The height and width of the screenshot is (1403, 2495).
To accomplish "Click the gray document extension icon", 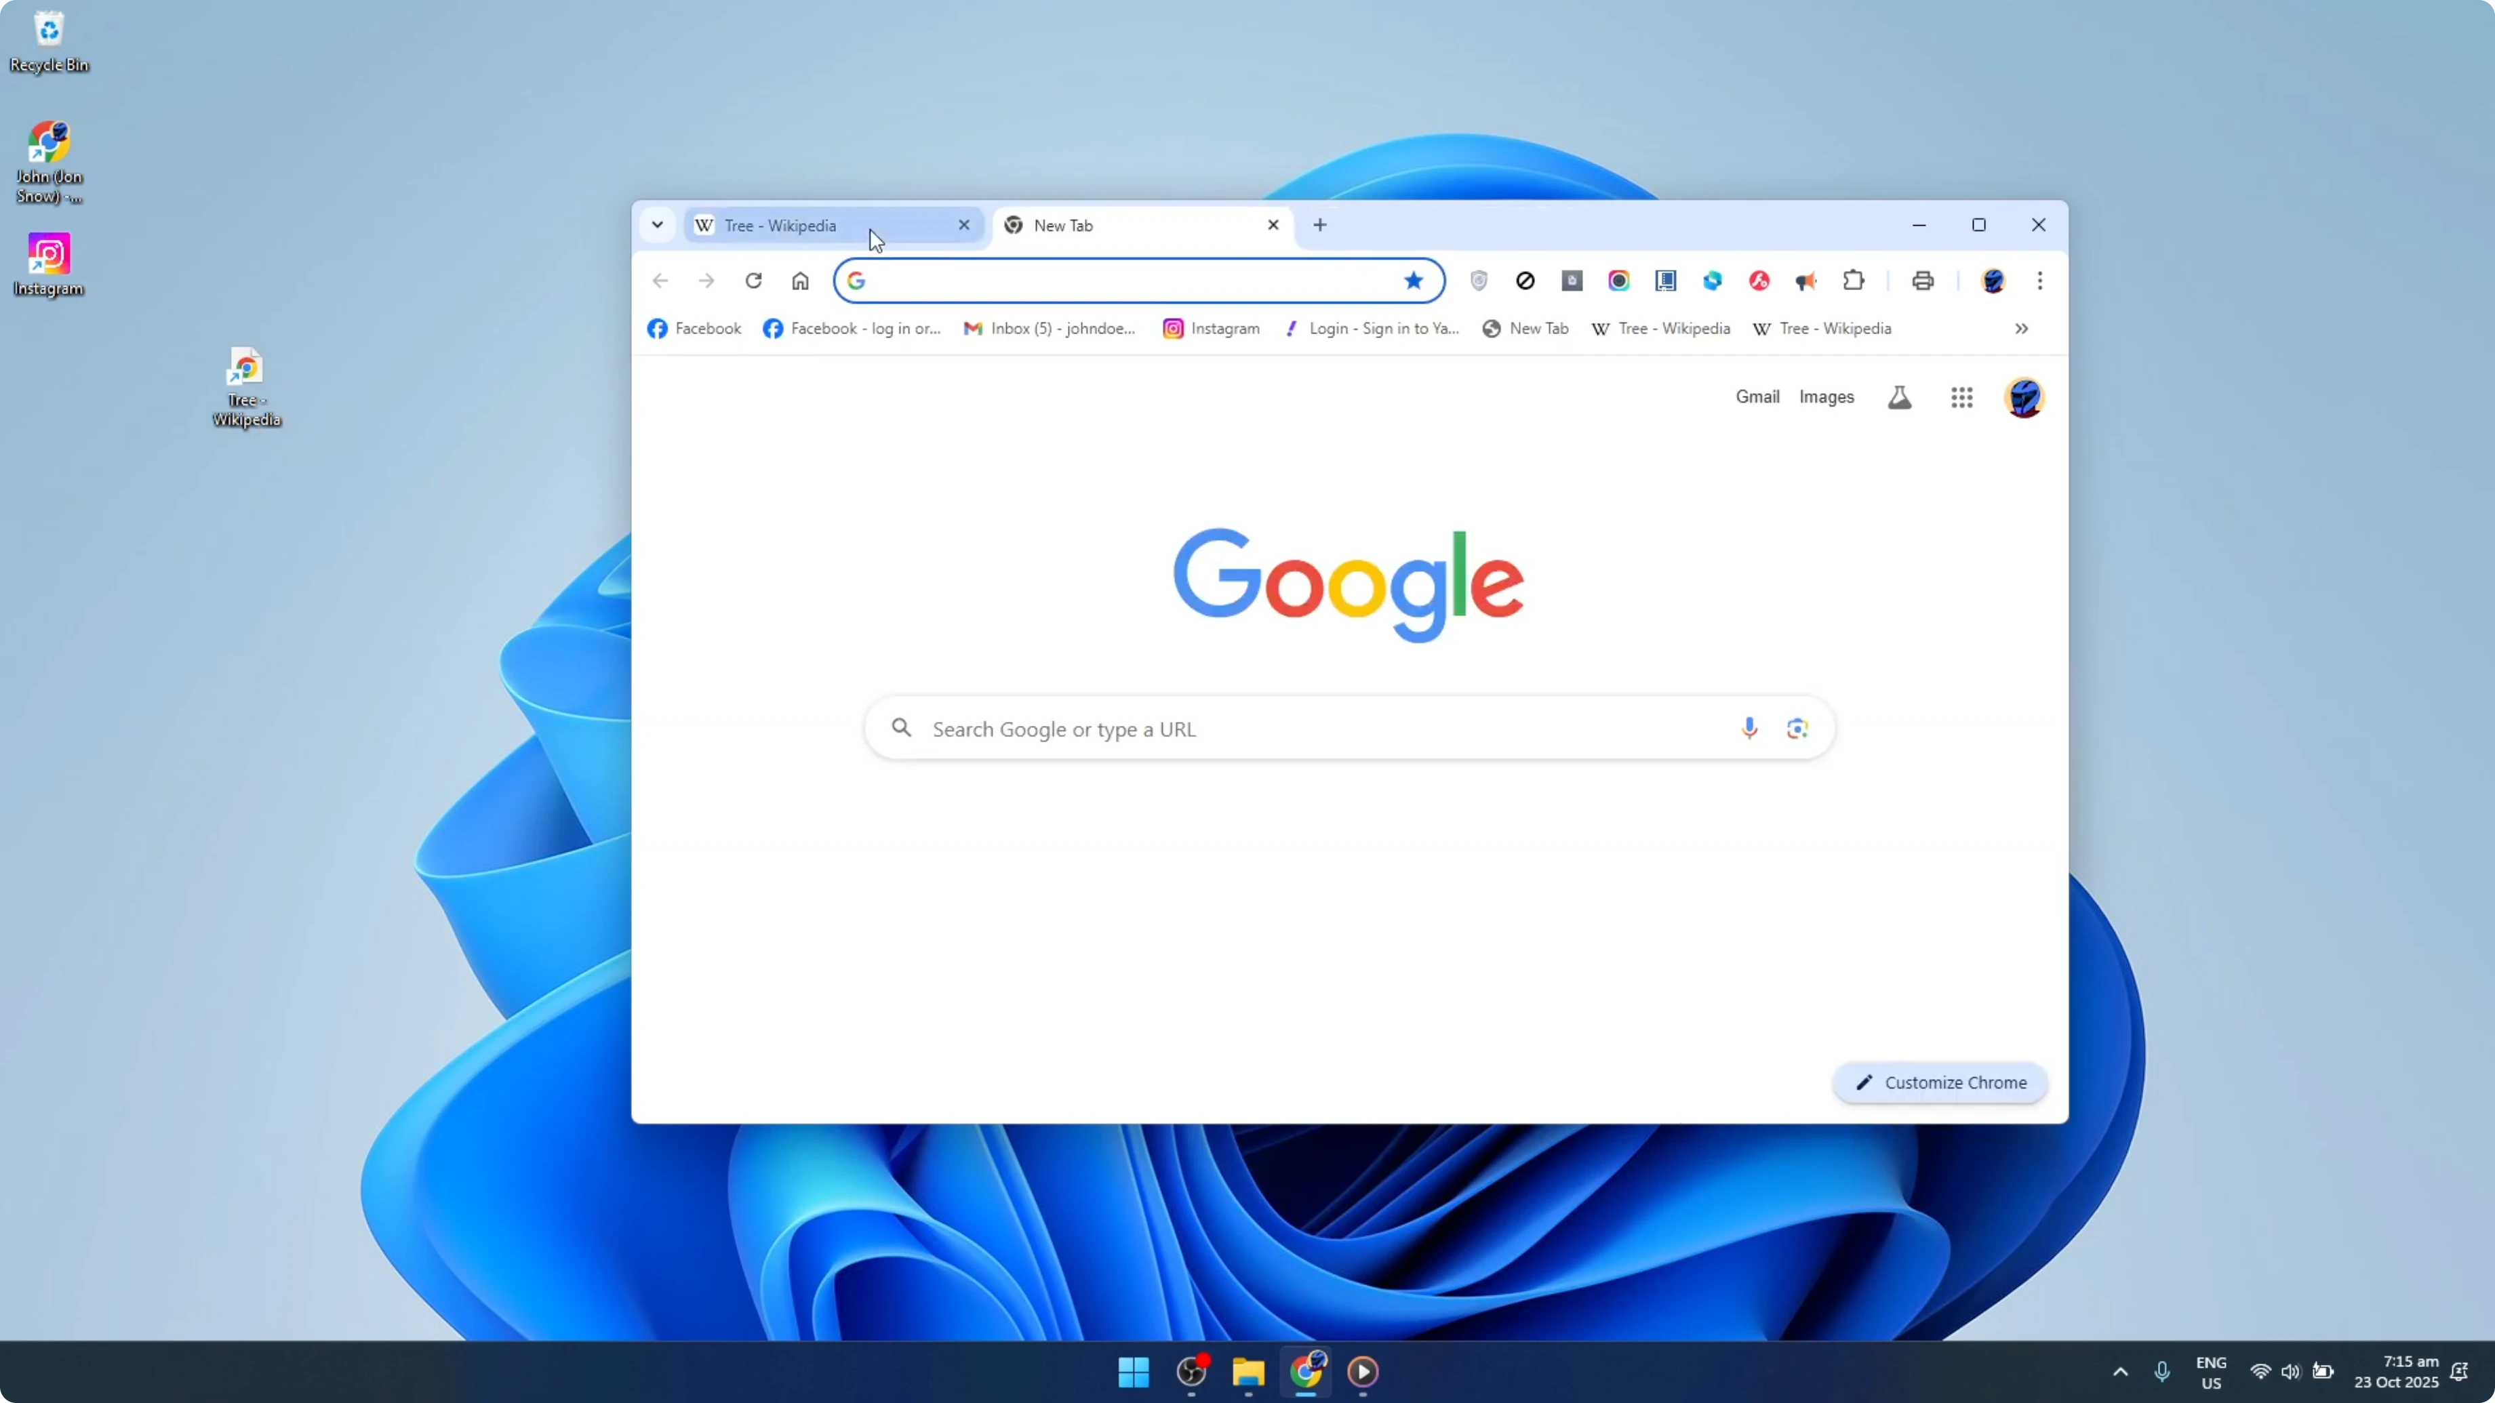I will (1572, 281).
